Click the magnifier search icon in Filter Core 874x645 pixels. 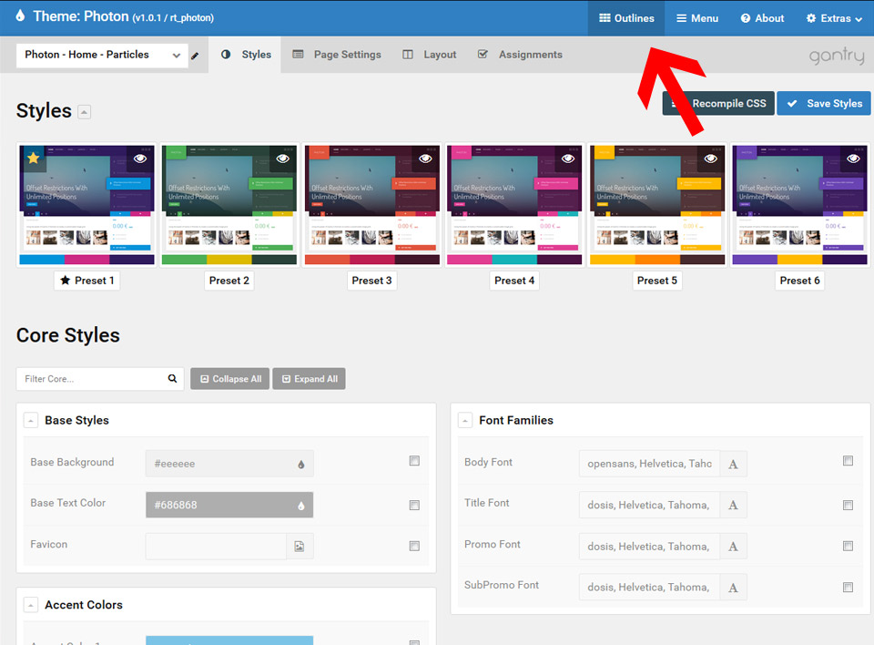tap(172, 378)
